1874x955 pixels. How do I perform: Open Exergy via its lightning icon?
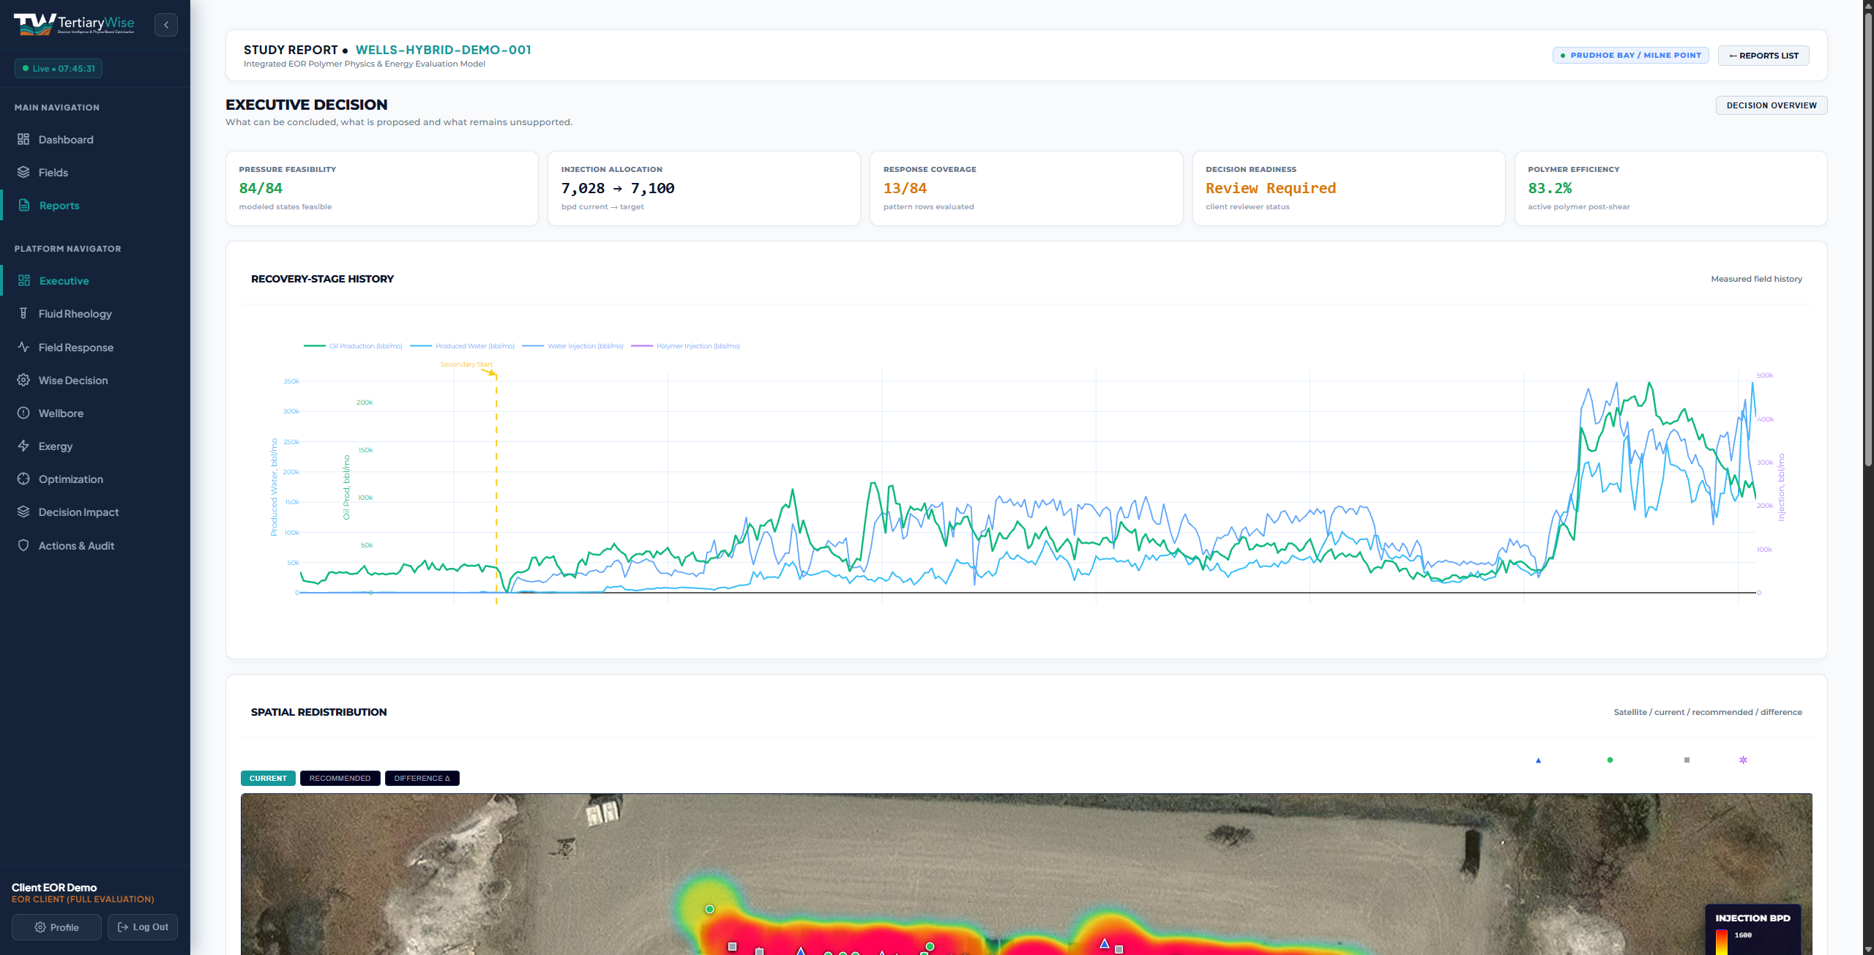tap(23, 446)
